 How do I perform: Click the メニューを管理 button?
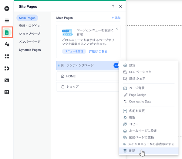coord(74,51)
